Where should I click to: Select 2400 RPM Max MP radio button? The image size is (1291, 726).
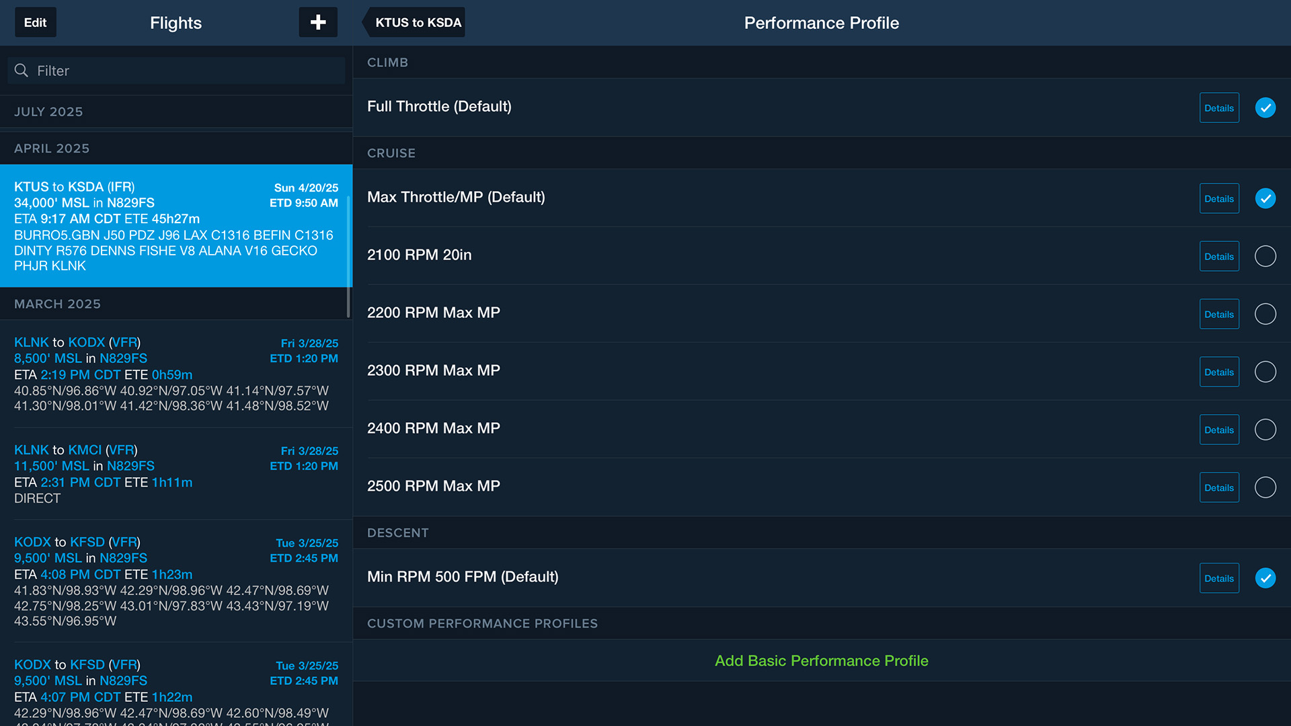1265,430
